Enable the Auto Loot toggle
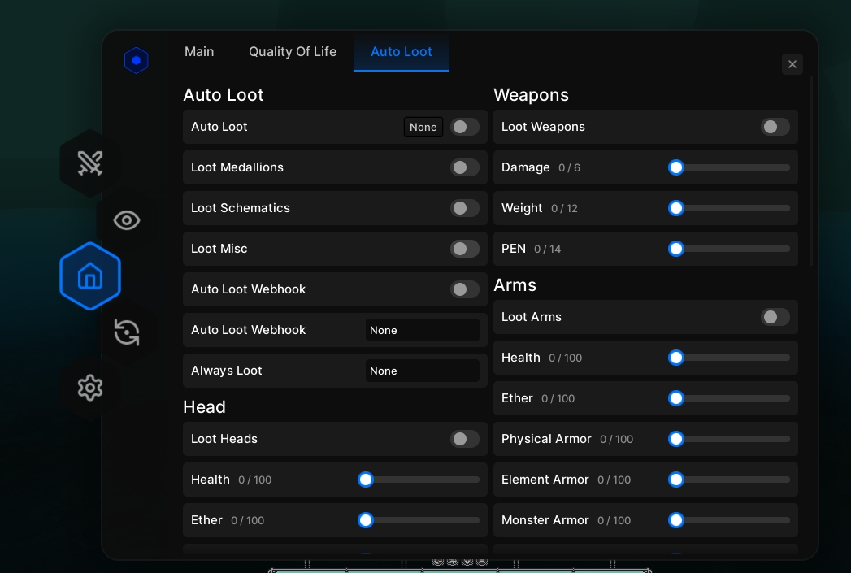851x573 pixels. (464, 127)
